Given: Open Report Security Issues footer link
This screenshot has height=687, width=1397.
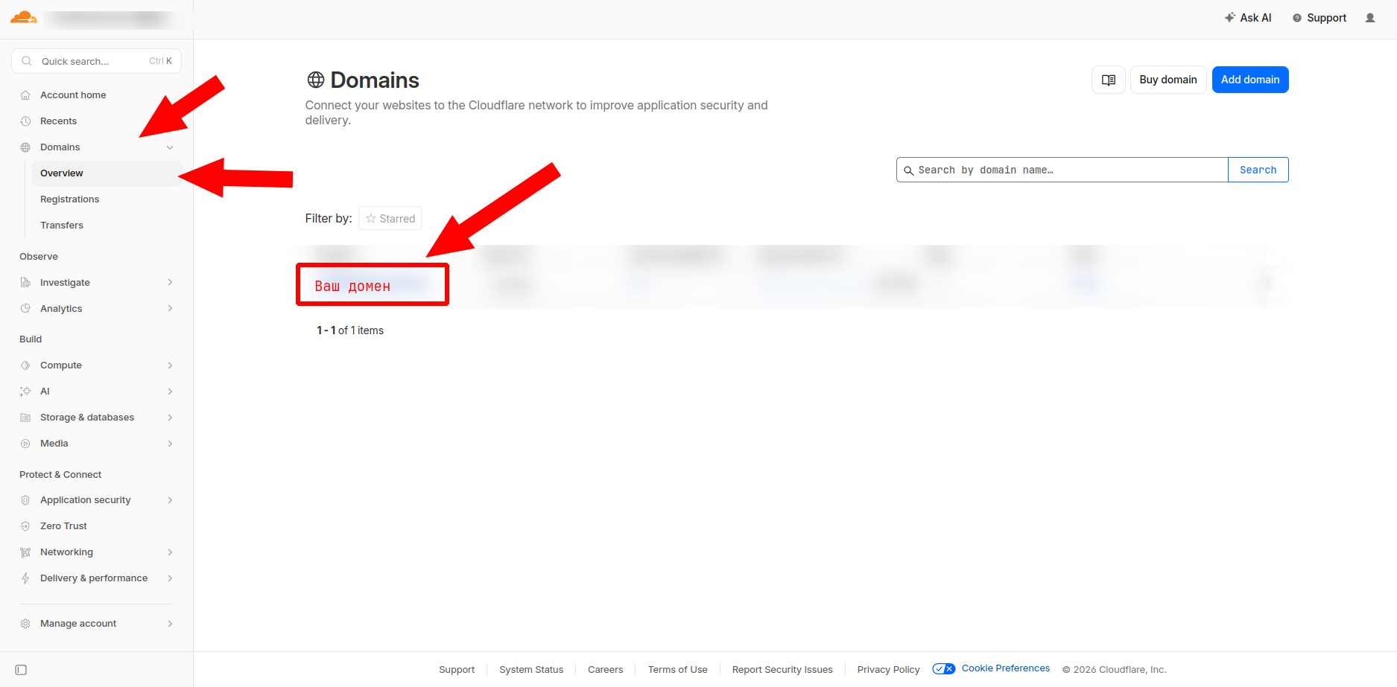Looking at the screenshot, I should click(x=782, y=670).
